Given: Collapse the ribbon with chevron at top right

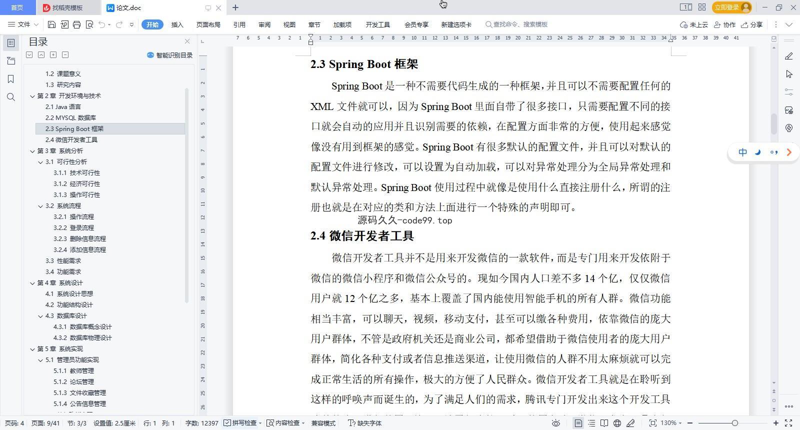Looking at the screenshot, I should pyautogui.click(x=789, y=24).
